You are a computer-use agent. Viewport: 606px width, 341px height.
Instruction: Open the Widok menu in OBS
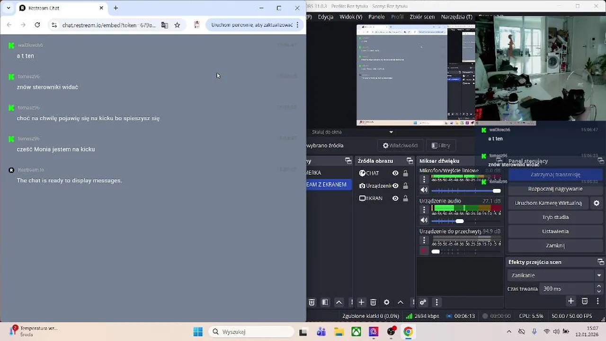point(351,17)
